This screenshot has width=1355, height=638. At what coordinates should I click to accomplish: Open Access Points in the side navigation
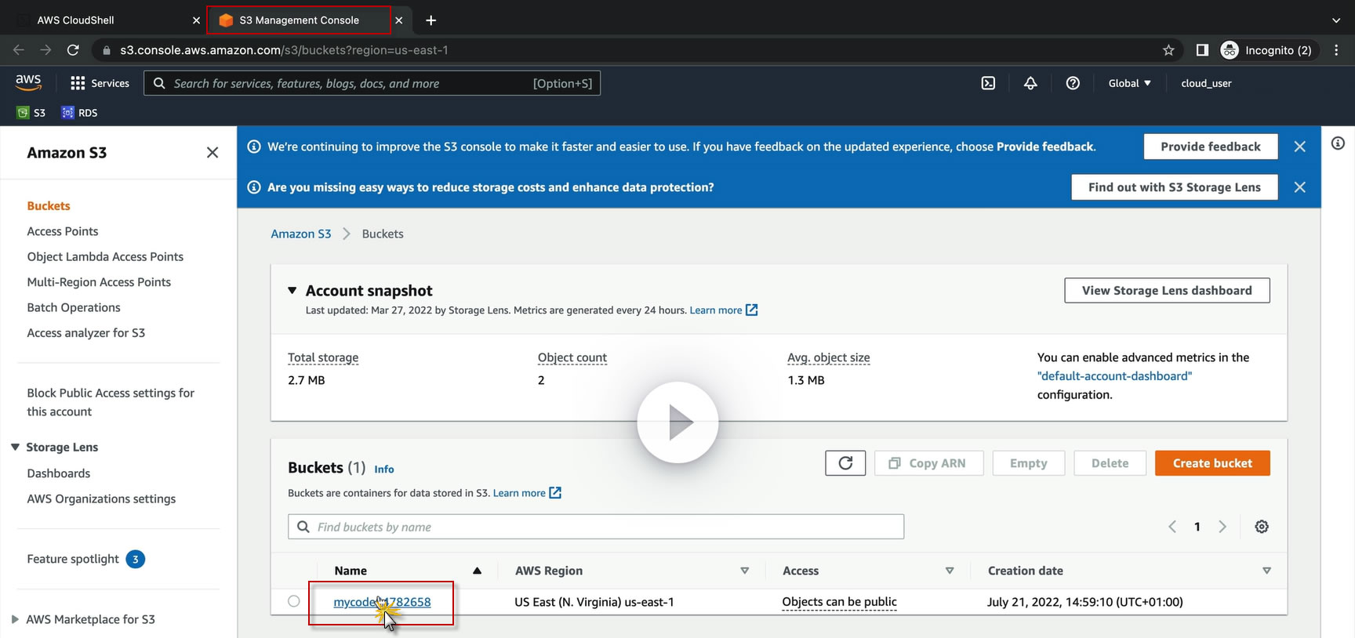(x=63, y=231)
